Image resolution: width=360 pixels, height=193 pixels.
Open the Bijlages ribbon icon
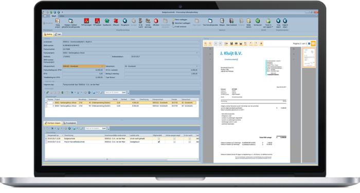(222, 21)
